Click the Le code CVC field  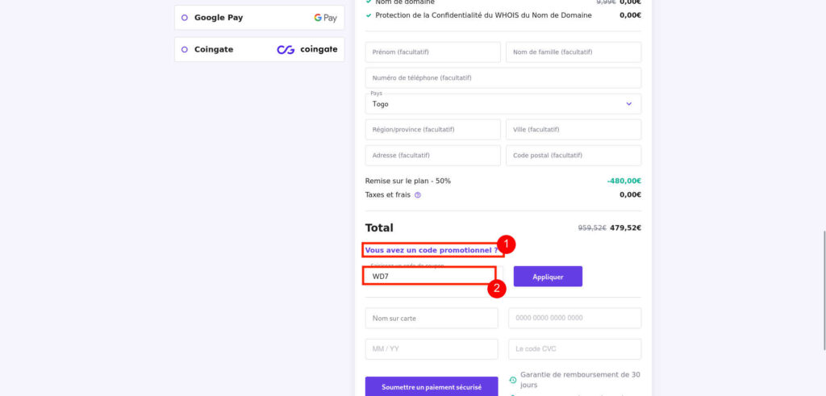click(574, 349)
